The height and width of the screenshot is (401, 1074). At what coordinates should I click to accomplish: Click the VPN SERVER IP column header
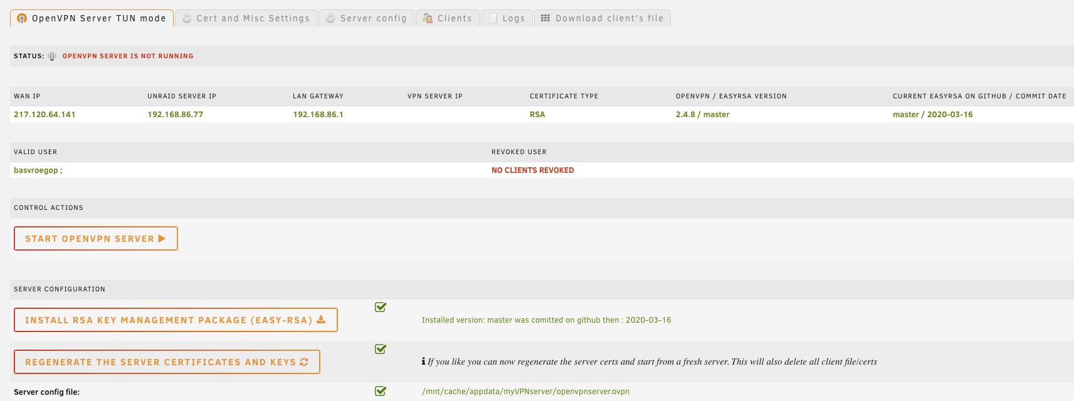pyautogui.click(x=434, y=96)
